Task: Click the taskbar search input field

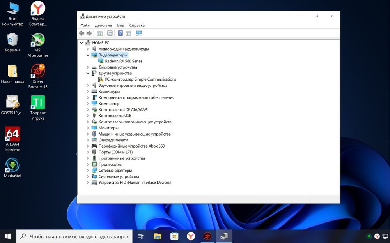Action: pyautogui.click(x=74, y=236)
